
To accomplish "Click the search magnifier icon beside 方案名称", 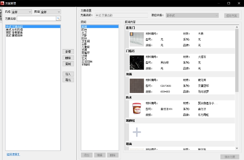I will (x=58, y=18).
